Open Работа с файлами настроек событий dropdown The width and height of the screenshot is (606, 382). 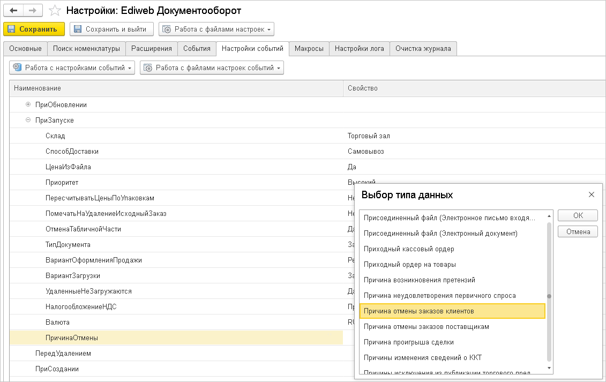212,68
